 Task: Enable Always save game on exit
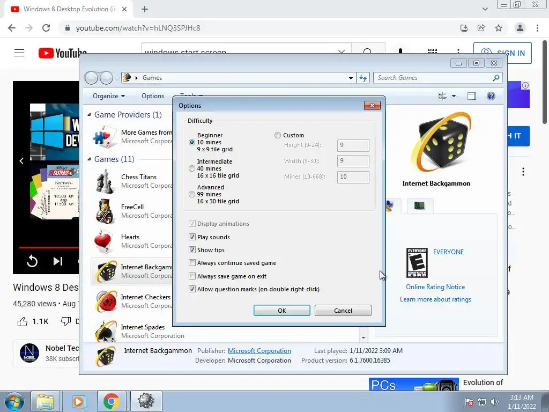[192, 276]
